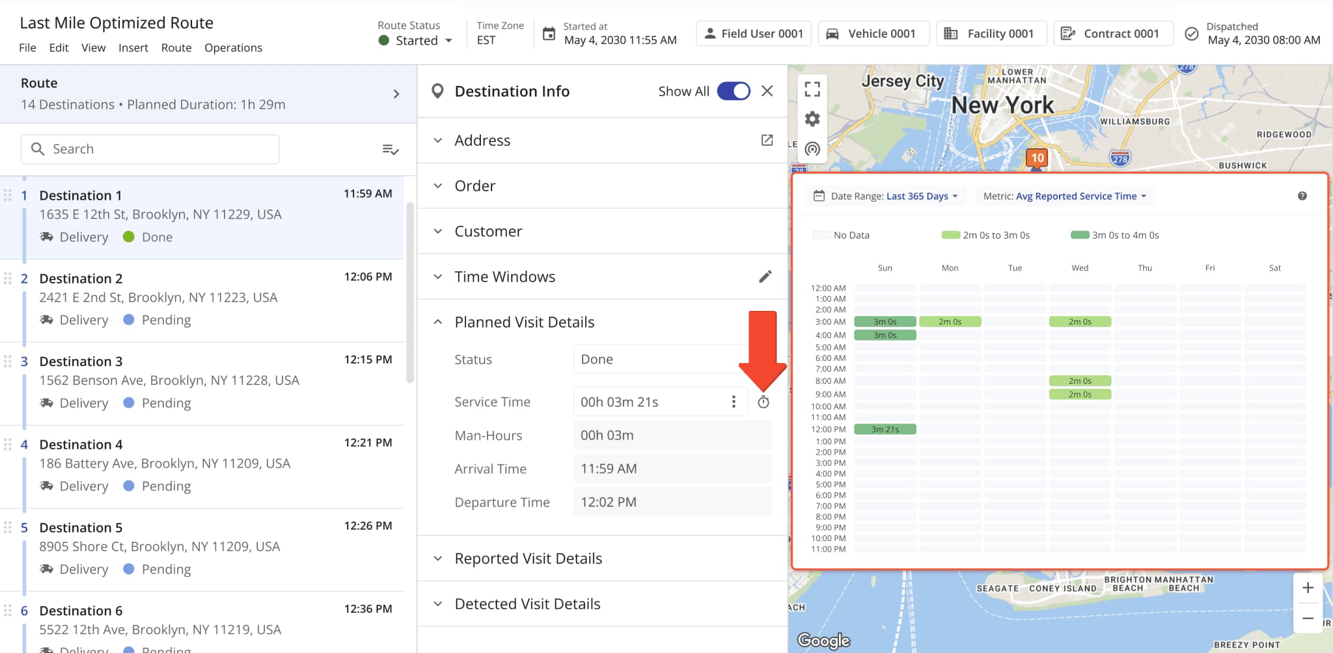Expand the Reported Visit Details section
The height and width of the screenshot is (653, 1333).
[x=528, y=559]
